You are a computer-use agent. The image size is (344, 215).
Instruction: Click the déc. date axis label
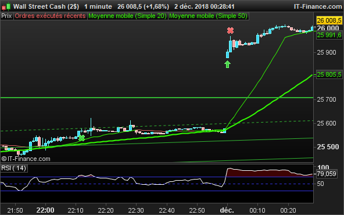227,210
